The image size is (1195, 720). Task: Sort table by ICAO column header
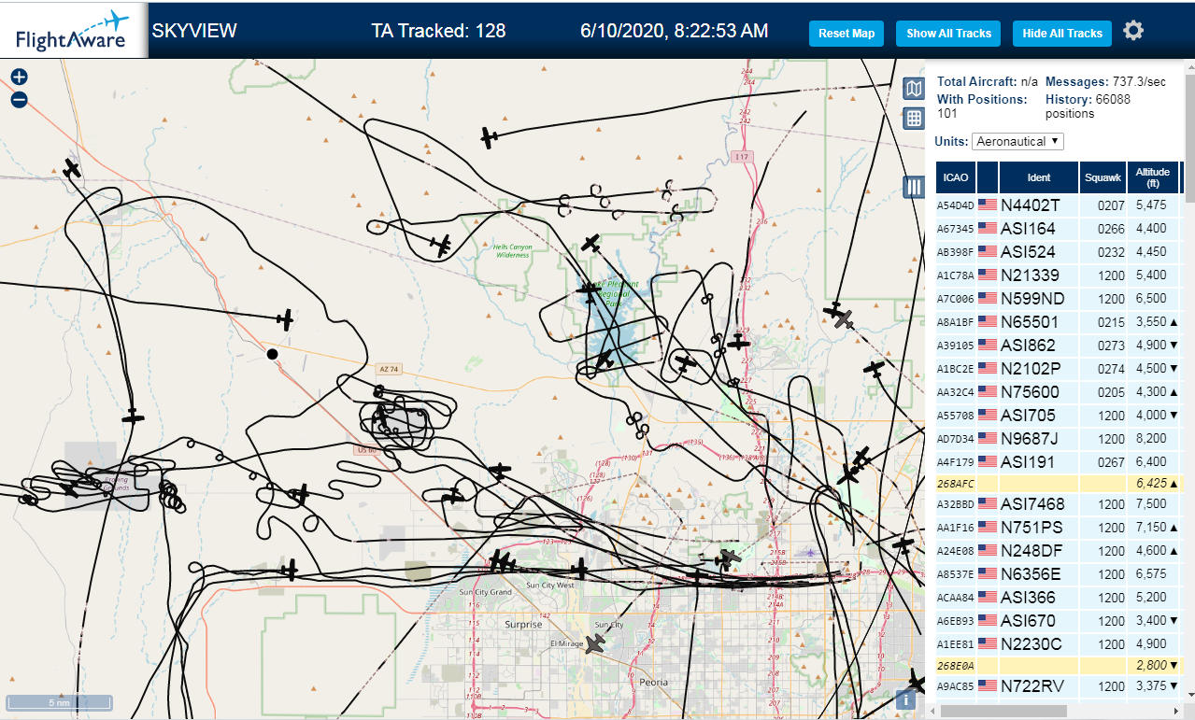click(x=956, y=177)
